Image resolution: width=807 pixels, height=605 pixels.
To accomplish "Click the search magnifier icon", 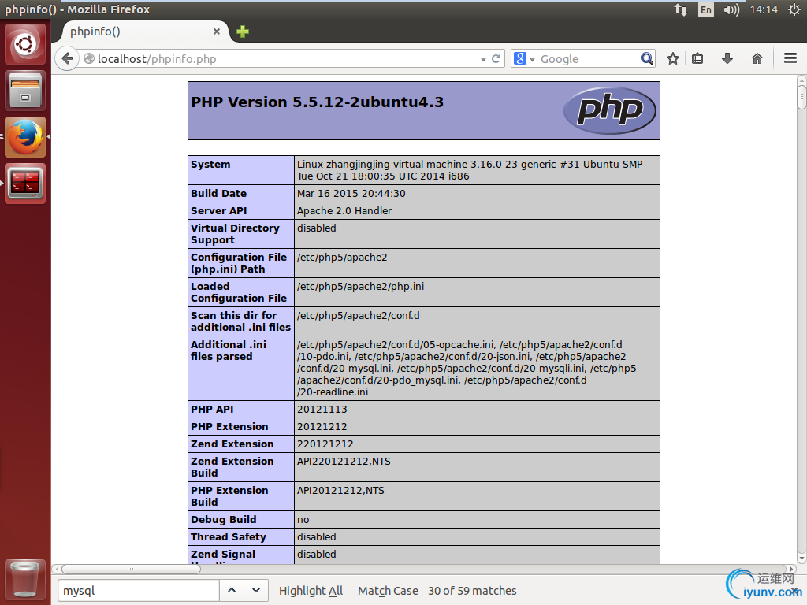I will click(646, 58).
